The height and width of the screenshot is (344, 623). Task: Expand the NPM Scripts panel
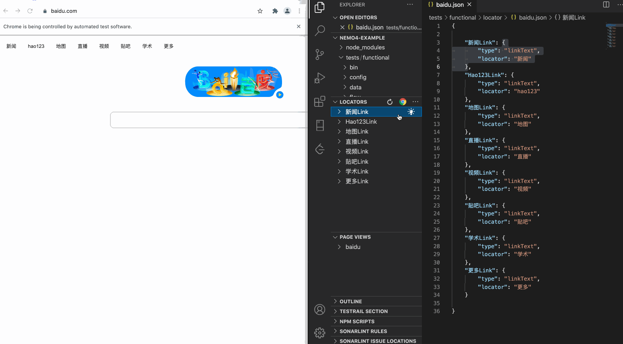[x=335, y=321]
